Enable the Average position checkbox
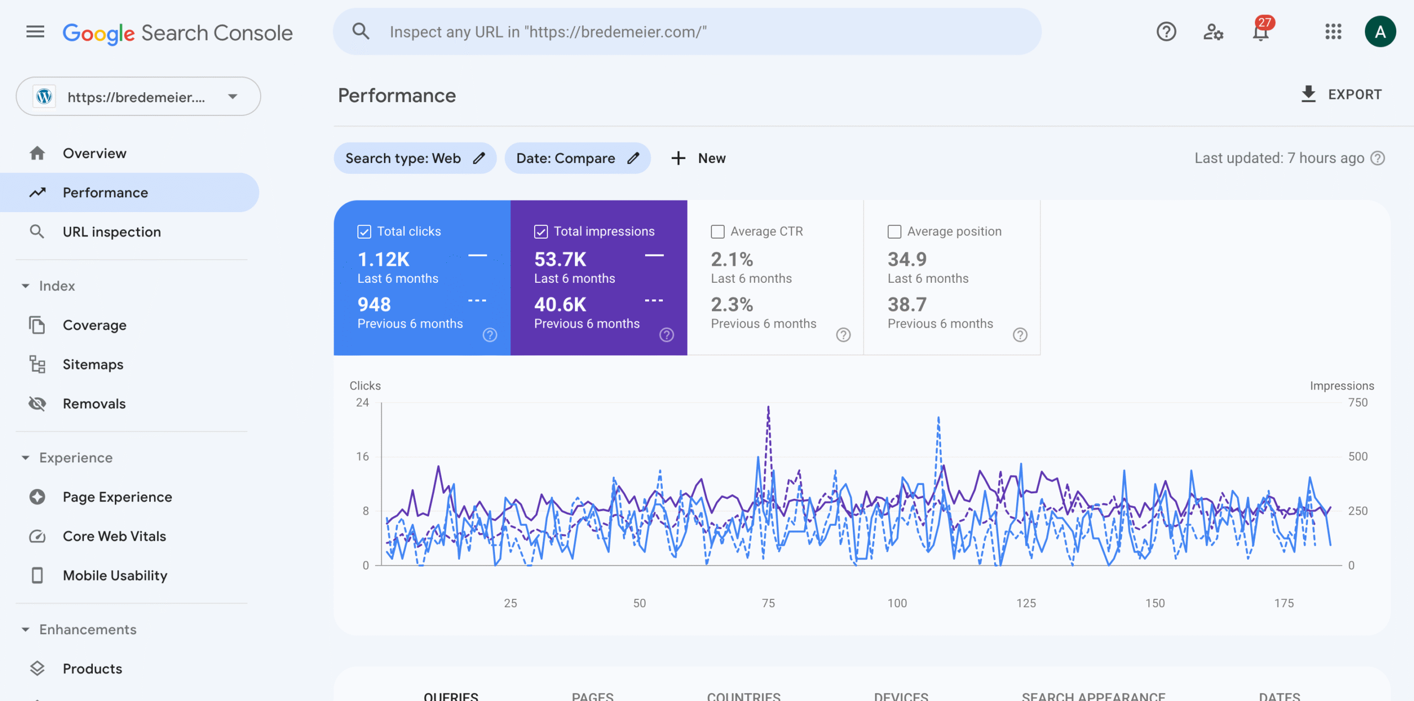 point(894,231)
